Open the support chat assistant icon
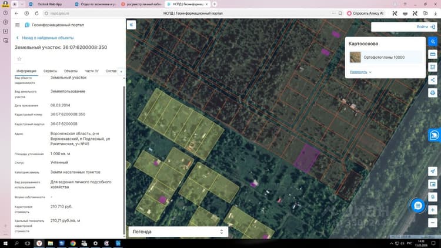This screenshot has height=248, width=441. click(435, 135)
